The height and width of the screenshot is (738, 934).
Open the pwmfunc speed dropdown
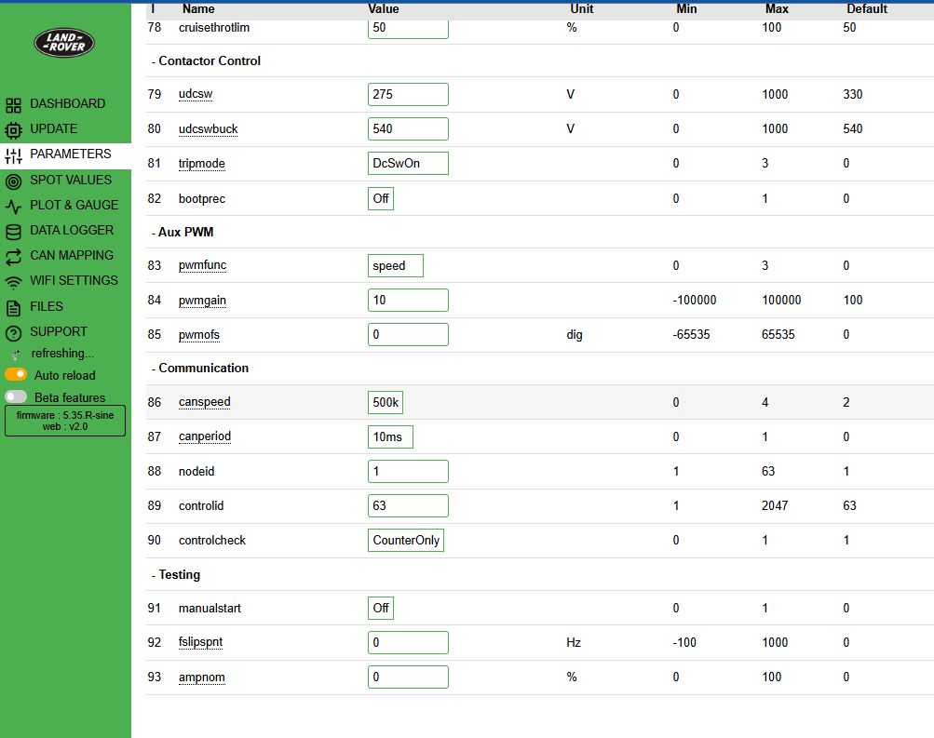(395, 265)
